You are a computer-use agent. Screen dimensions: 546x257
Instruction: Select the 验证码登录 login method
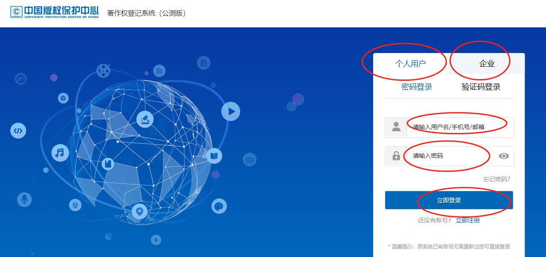(481, 87)
